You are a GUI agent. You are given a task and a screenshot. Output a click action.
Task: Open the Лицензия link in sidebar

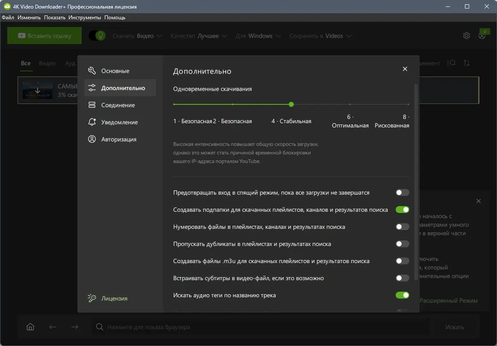point(114,299)
